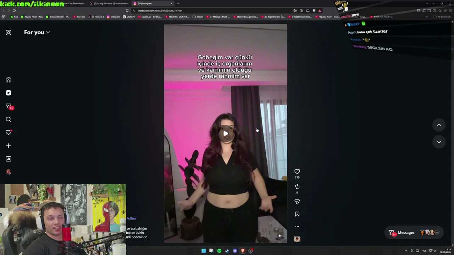Screen dimensions: 454x255
Task: Open the browser main hamburger menu
Action: pos(450,11)
